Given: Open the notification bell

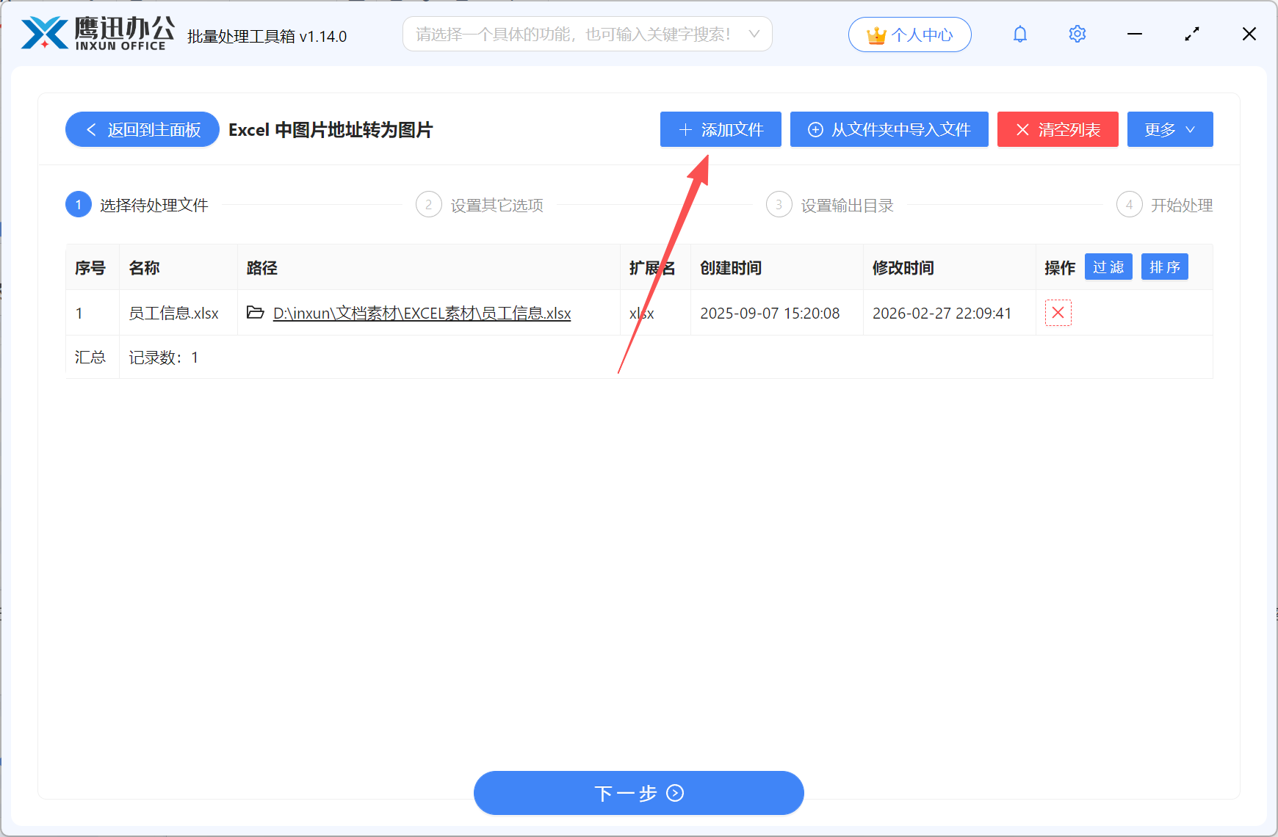Looking at the screenshot, I should pos(1019,34).
